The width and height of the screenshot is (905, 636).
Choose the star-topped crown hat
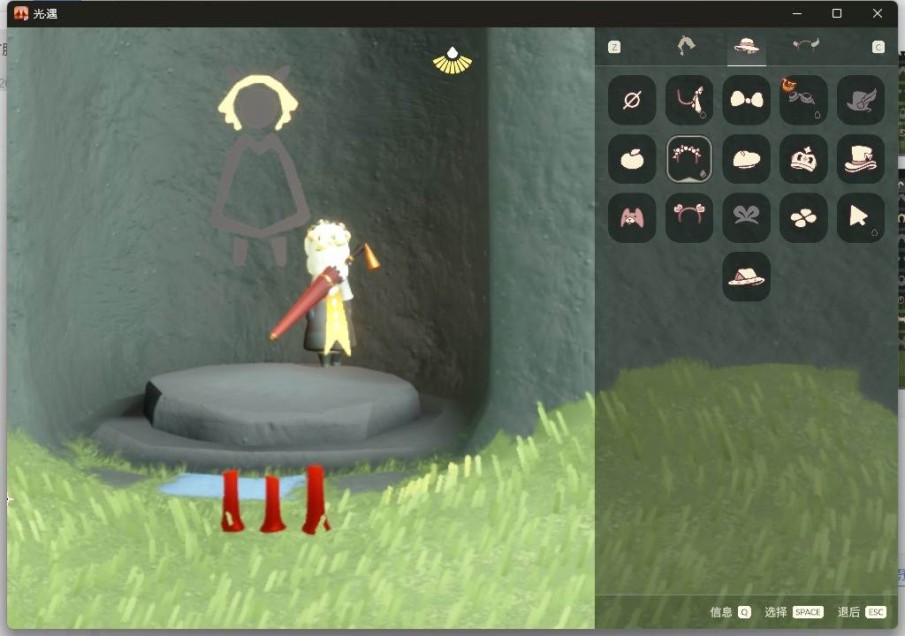point(802,159)
